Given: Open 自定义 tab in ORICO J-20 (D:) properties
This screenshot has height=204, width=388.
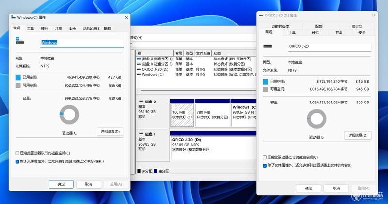Looking at the screenshot, I should pyautogui.click(x=357, y=26).
